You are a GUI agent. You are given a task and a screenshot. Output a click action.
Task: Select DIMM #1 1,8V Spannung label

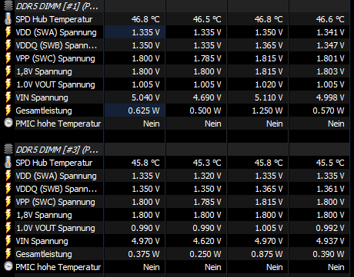click(x=44, y=71)
